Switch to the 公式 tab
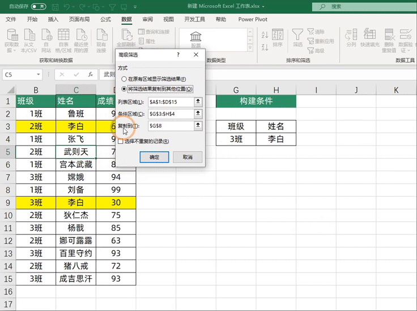This screenshot has height=311, width=417. click(x=105, y=19)
